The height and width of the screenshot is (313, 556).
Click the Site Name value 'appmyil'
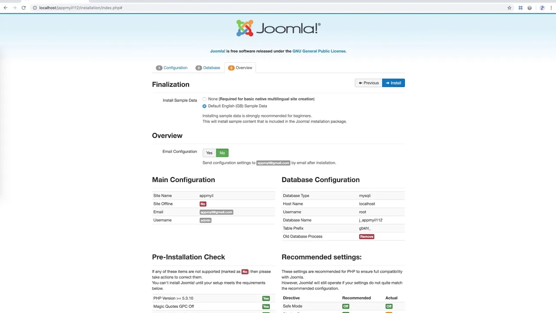coord(206,196)
